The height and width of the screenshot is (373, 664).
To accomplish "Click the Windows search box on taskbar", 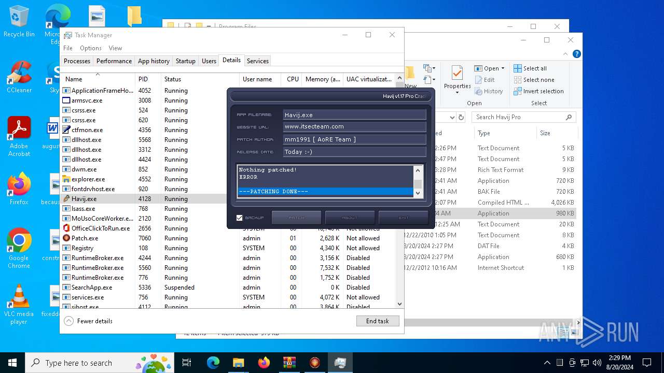I will [100, 363].
